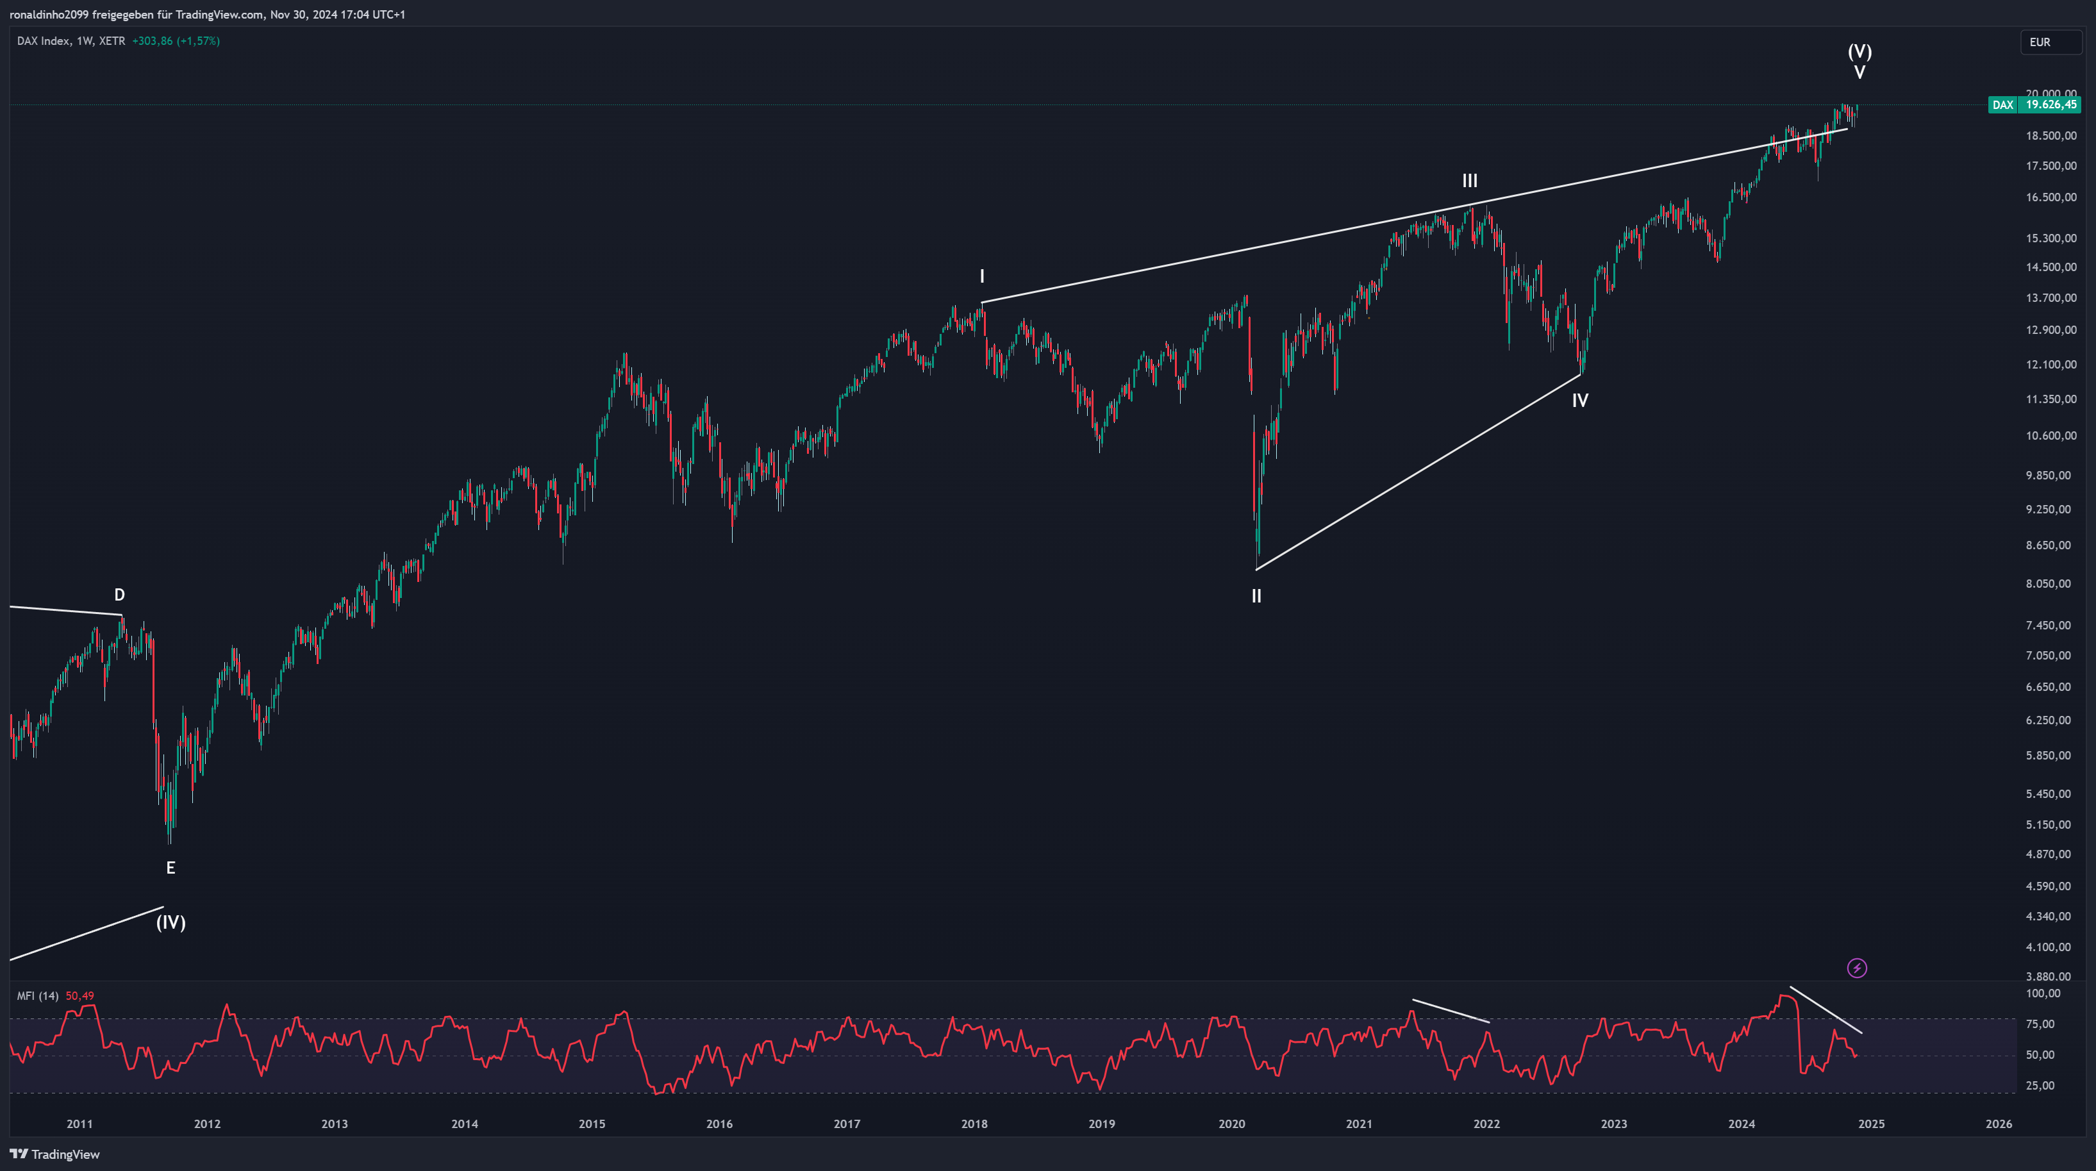Click the DAX Index, 1W, XETR title
Screen dimensions: 2096x1171
(x=72, y=40)
